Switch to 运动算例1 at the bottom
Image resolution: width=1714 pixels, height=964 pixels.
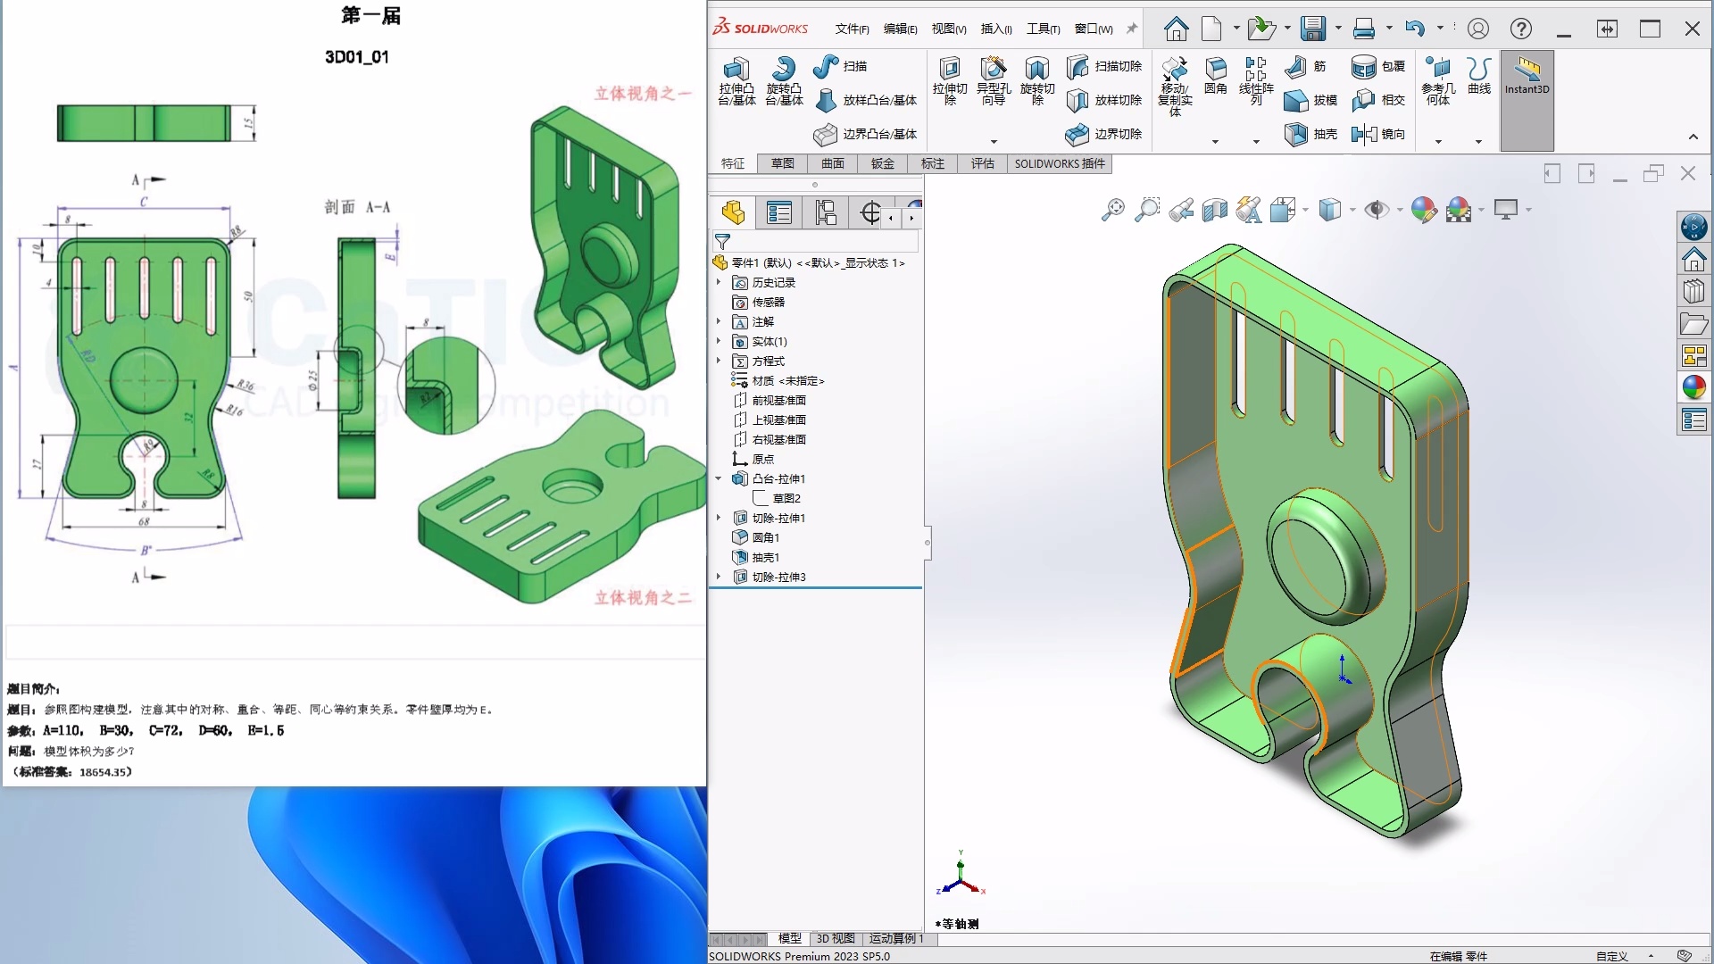coord(897,939)
